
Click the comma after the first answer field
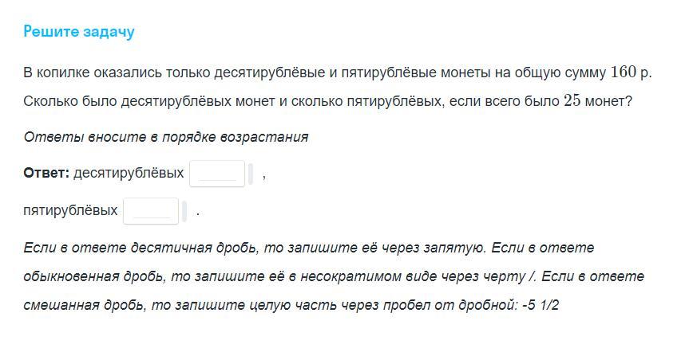(x=263, y=178)
